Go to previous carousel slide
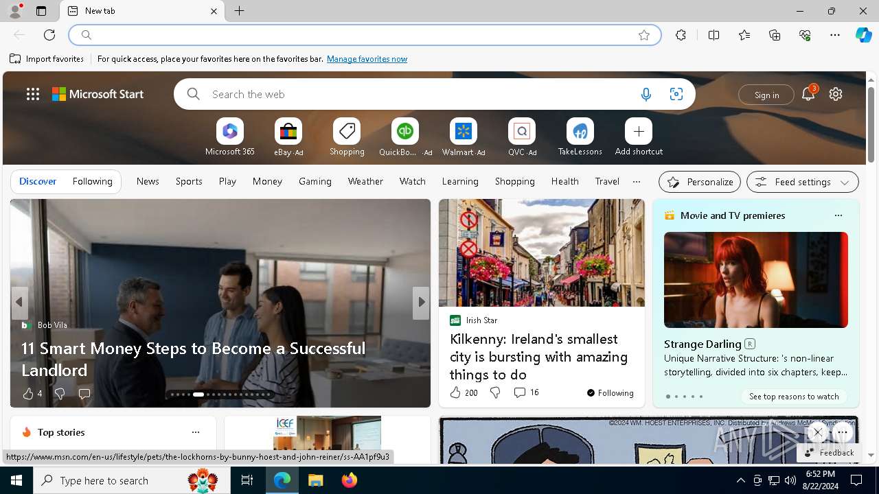This screenshot has height=494, width=879. [x=19, y=302]
